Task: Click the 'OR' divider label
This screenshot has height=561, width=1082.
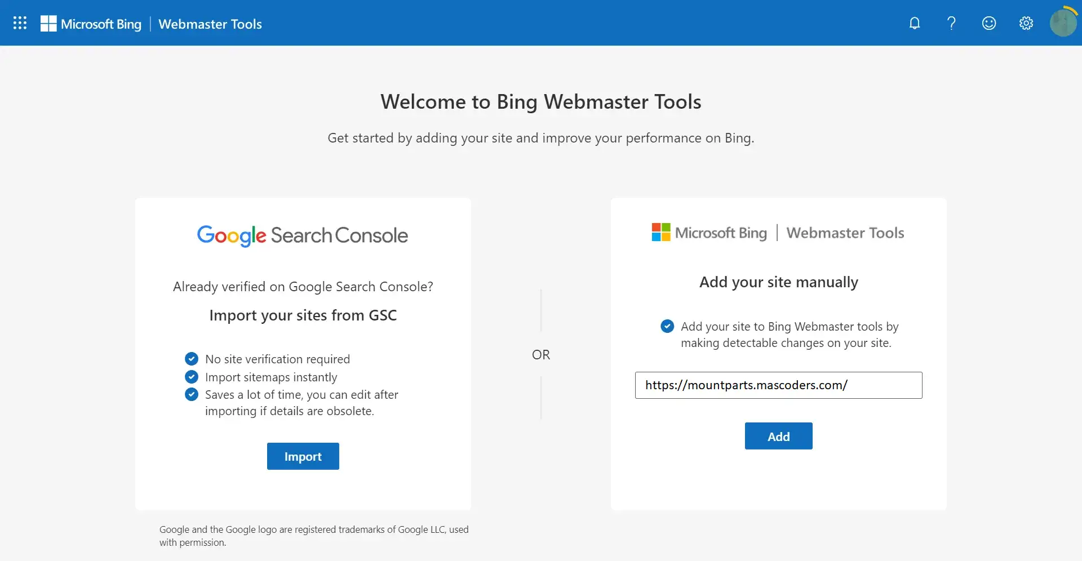Action: 541,355
